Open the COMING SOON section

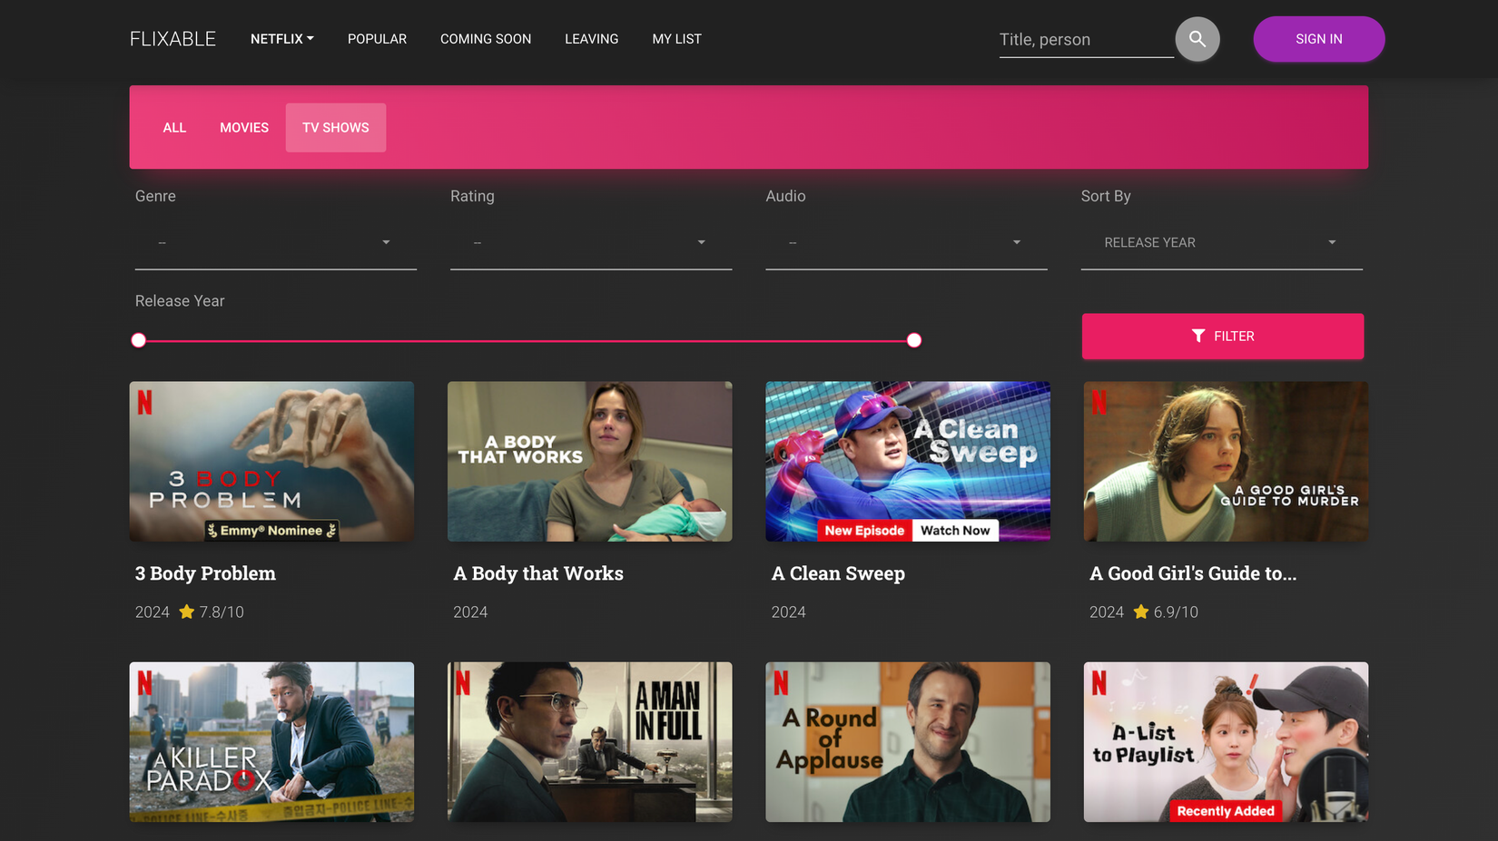point(486,39)
